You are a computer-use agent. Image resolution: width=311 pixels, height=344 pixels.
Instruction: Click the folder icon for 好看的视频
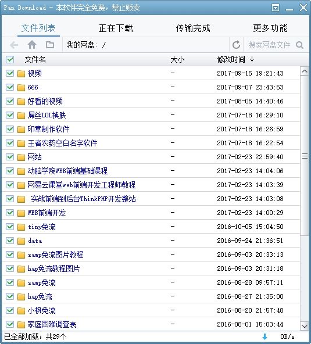click(x=21, y=101)
